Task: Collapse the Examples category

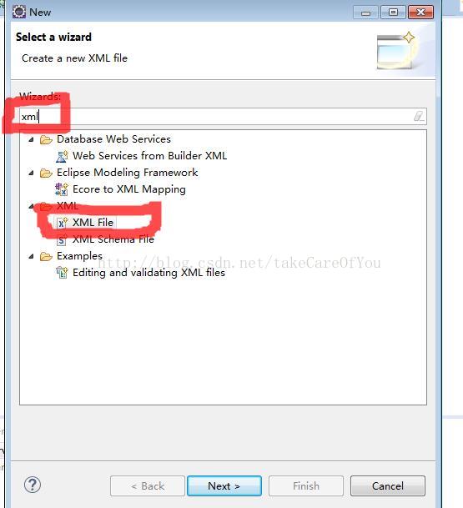Action: [31, 256]
